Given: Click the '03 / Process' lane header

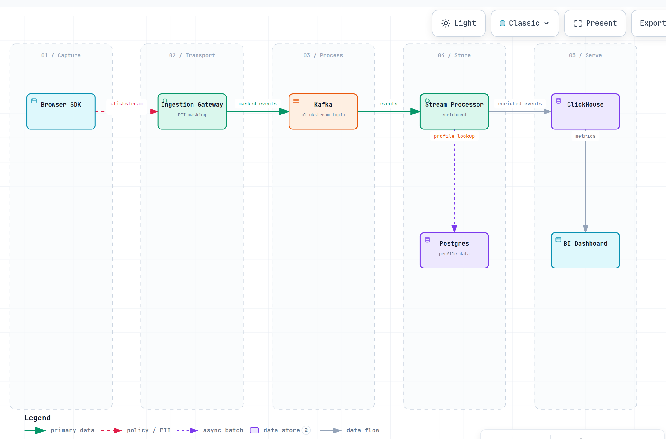Looking at the screenshot, I should pyautogui.click(x=323, y=55).
